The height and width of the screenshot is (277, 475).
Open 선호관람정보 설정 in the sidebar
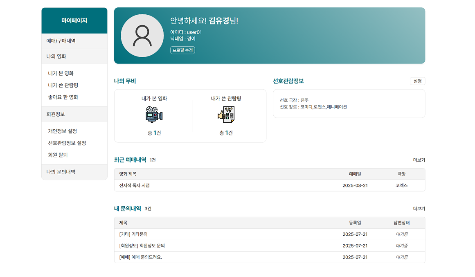(x=67, y=143)
